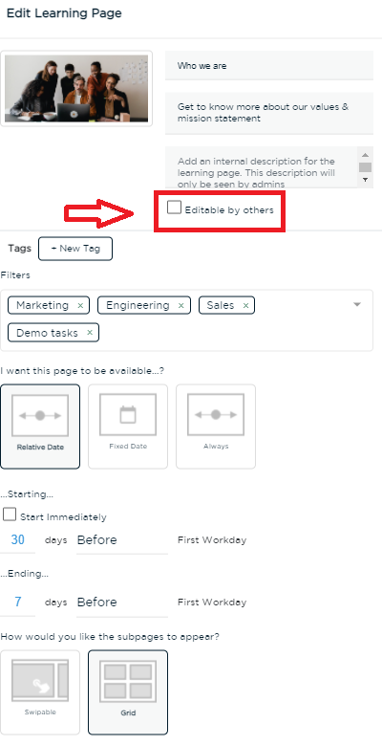Screen dimensions: 382x745
Task: Click the Who we are title field
Action: pyautogui.click(x=269, y=66)
